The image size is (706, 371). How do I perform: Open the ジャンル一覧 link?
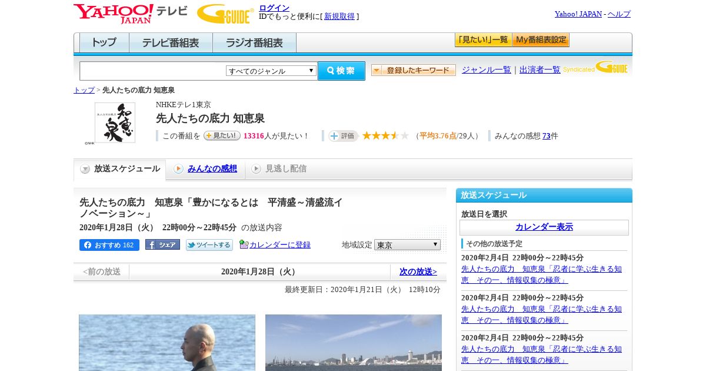pyautogui.click(x=487, y=70)
